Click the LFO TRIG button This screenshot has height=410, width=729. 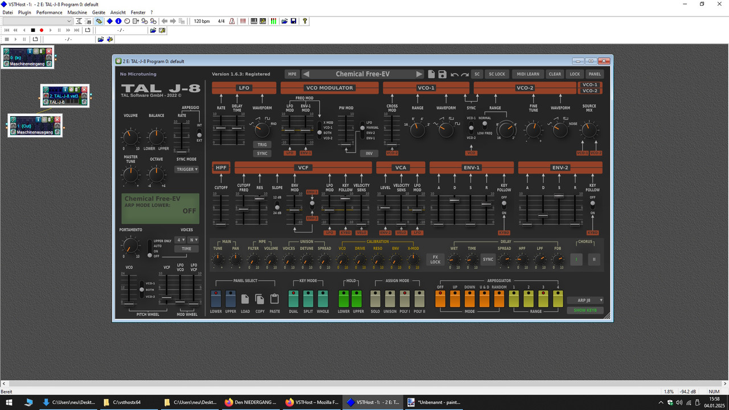[262, 145]
